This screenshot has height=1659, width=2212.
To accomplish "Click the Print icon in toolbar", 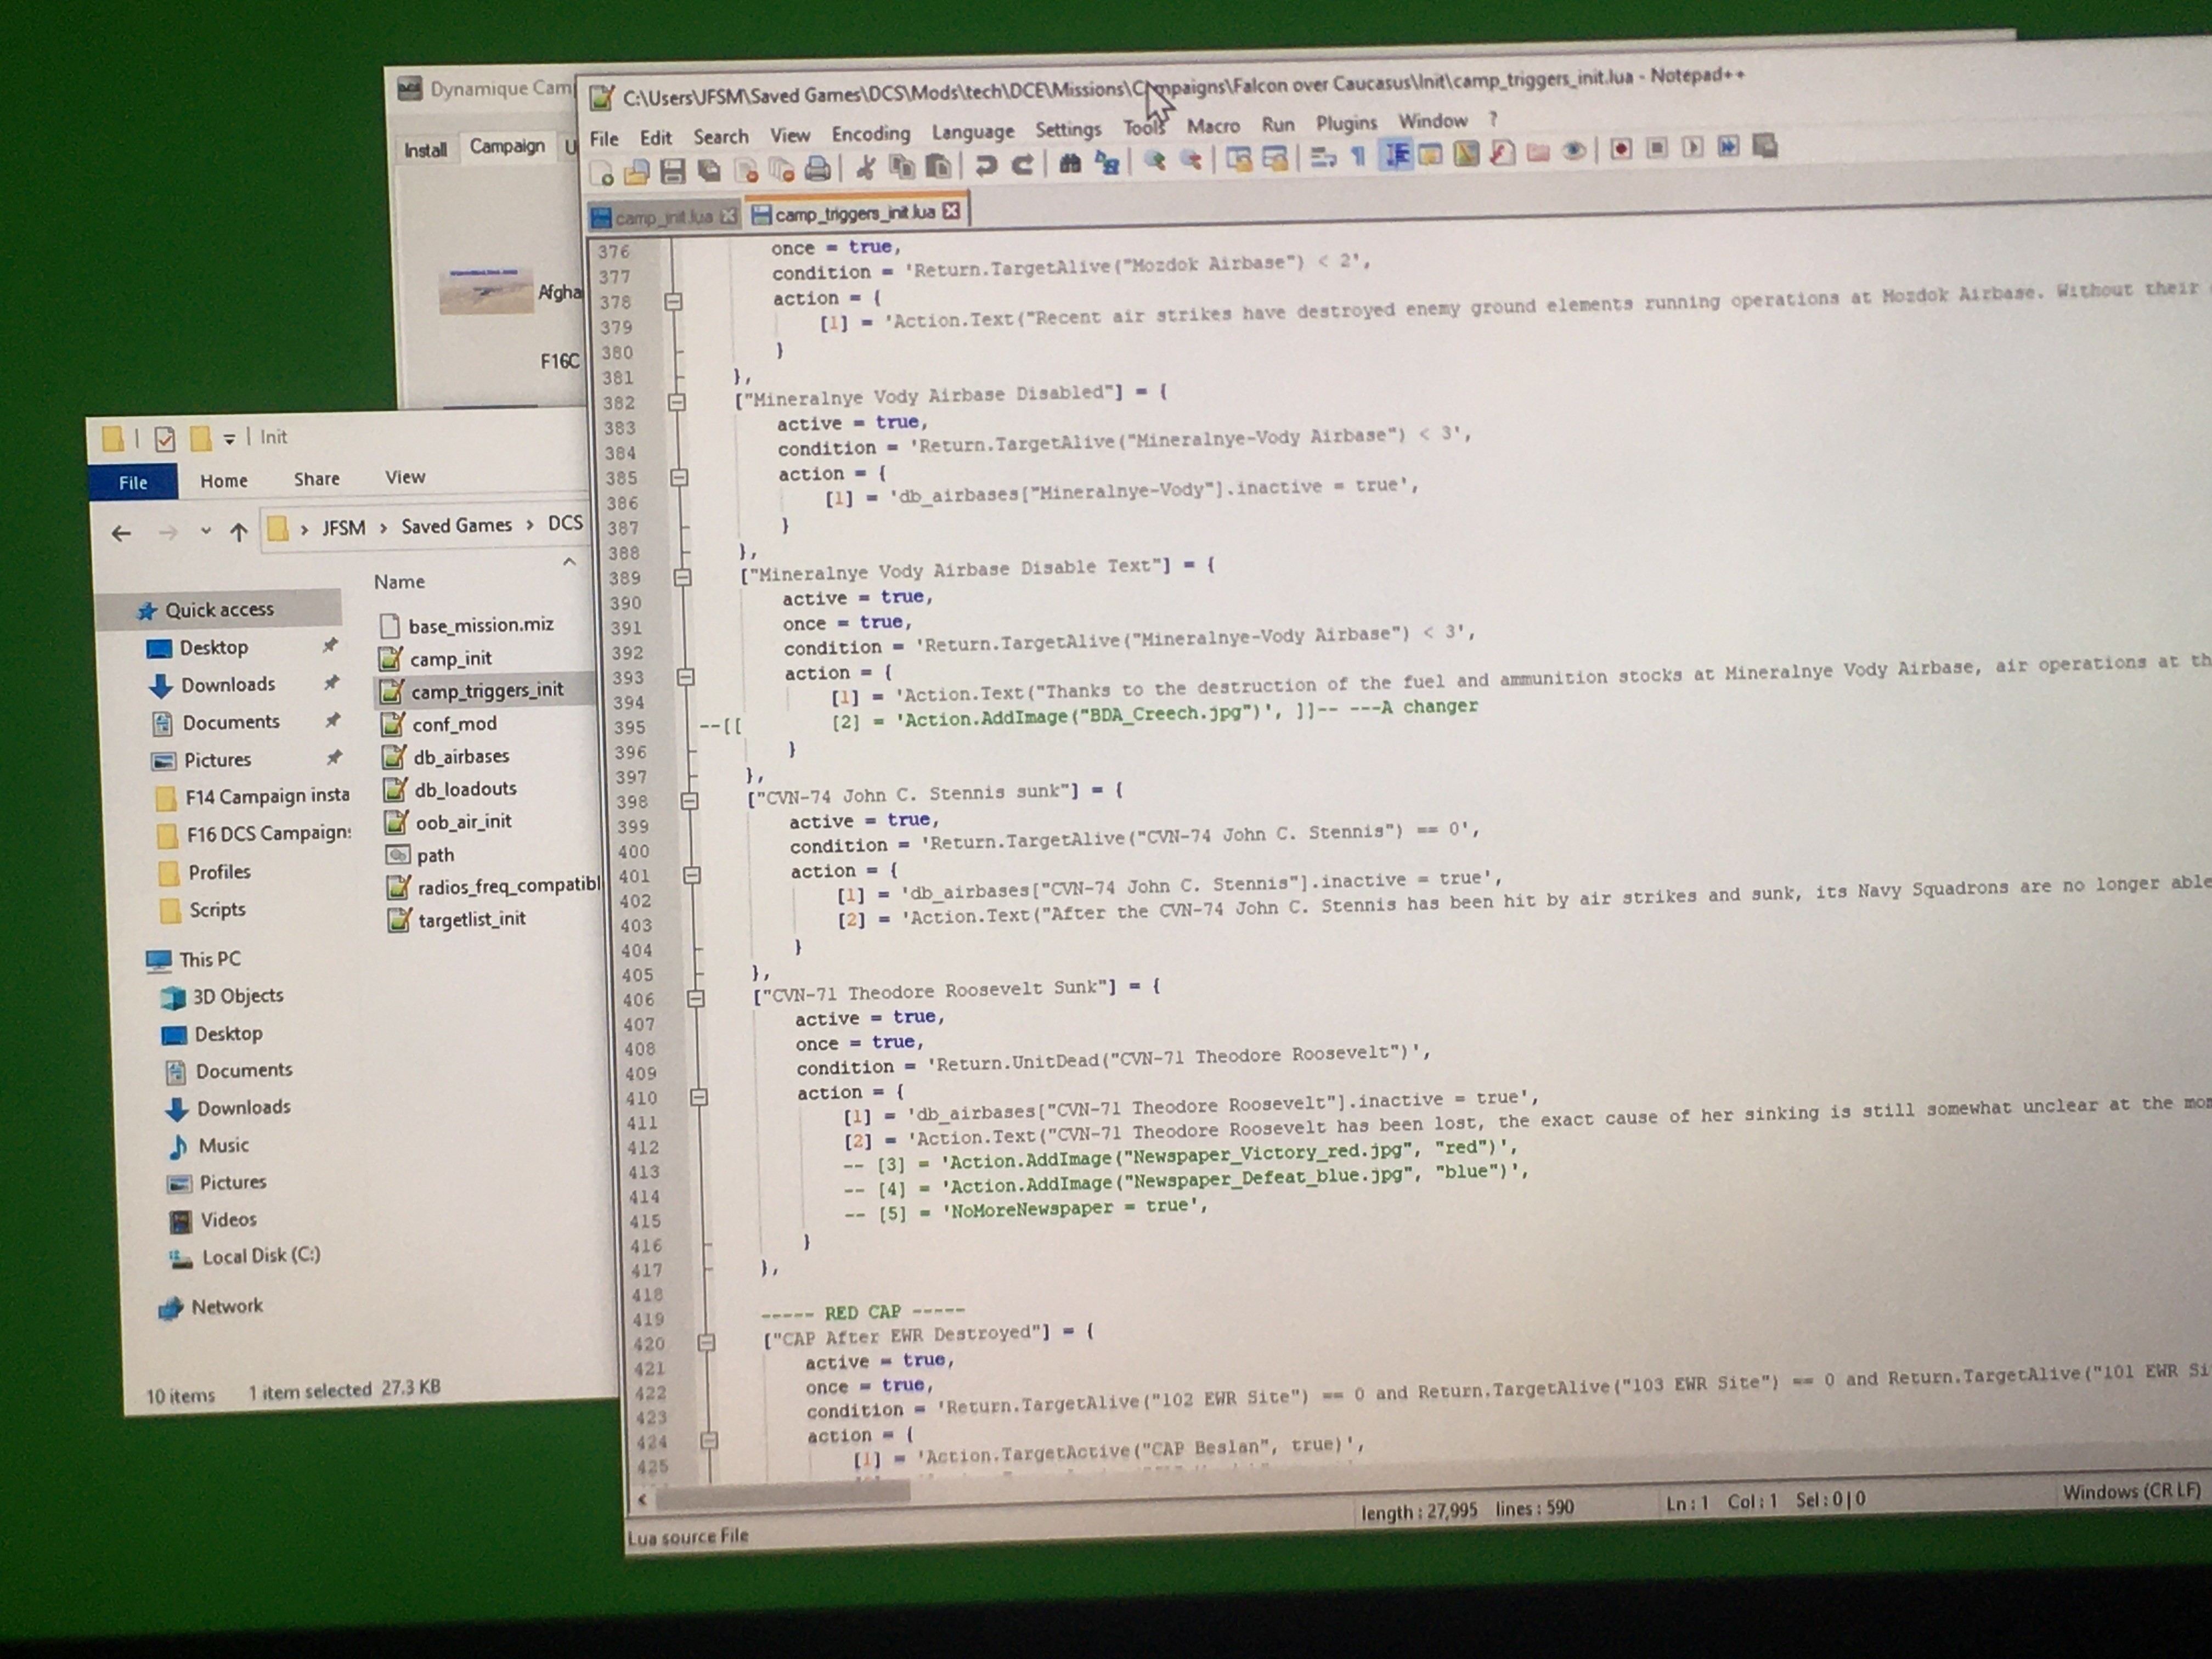I will 818,168.
